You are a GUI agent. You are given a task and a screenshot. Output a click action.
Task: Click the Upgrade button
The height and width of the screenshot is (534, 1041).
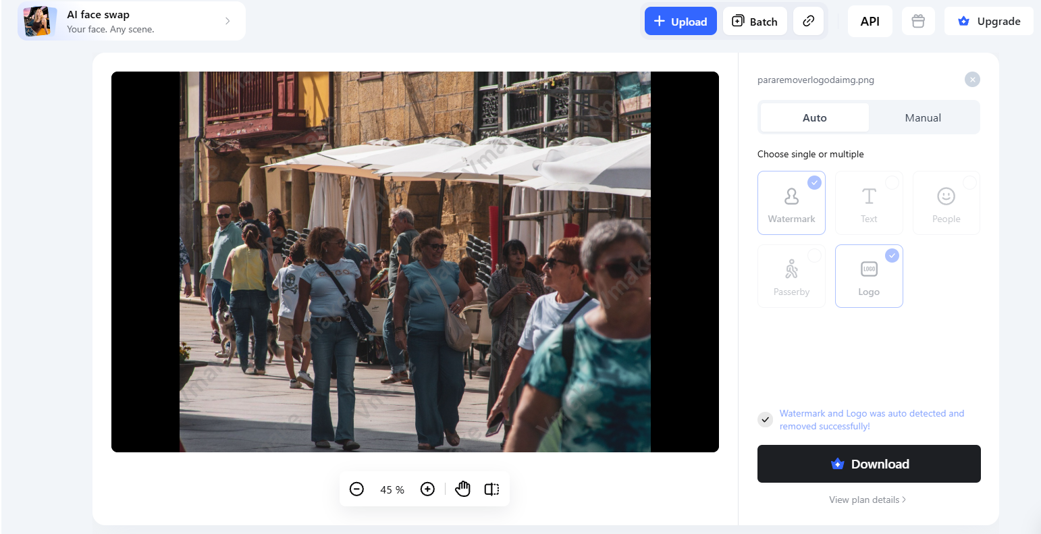click(x=989, y=22)
